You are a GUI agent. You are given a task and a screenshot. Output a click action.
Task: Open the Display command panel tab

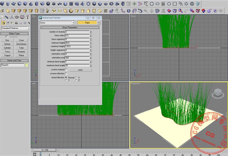click(x=22, y=17)
